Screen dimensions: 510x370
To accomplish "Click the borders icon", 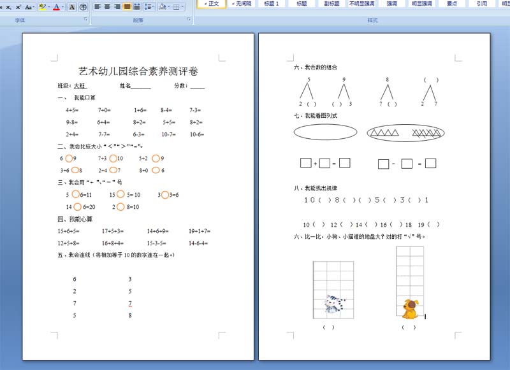I will [177, 6].
